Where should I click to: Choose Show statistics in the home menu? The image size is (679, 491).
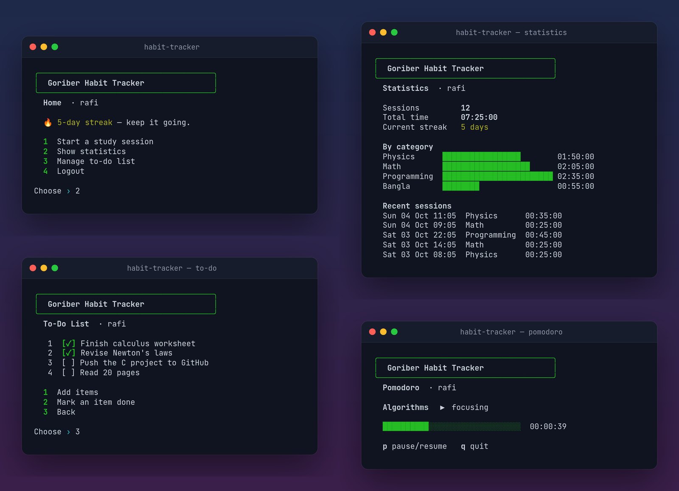(84, 152)
